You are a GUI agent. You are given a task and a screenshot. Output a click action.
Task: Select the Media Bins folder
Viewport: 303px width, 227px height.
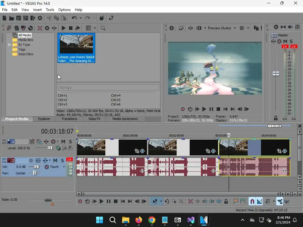coord(26,40)
